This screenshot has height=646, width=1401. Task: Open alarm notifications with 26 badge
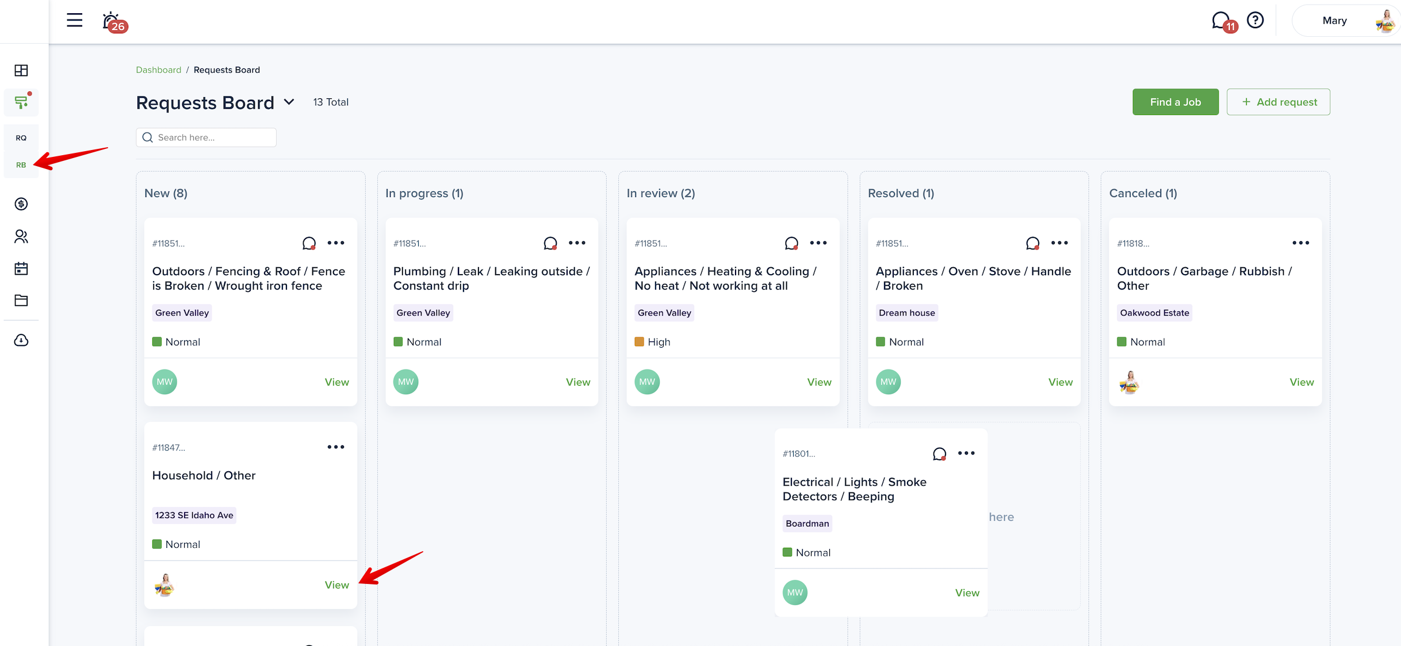[x=112, y=21]
